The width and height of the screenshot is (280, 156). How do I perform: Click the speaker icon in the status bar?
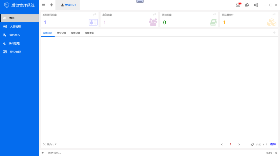click(x=43, y=153)
